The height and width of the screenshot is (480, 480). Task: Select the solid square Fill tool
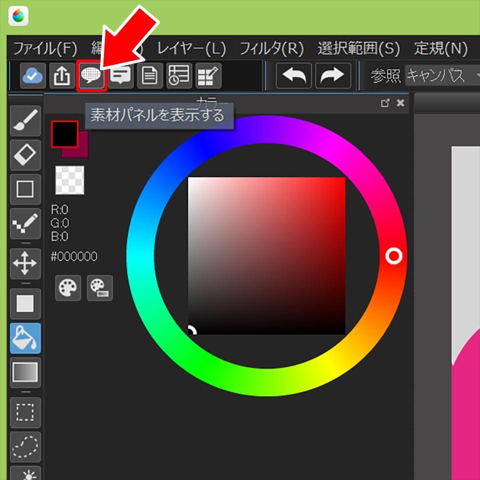[25, 303]
